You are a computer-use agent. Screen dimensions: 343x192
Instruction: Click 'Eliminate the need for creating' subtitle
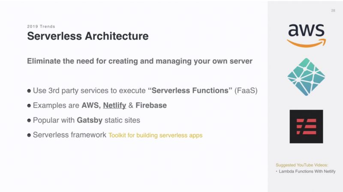(140, 61)
